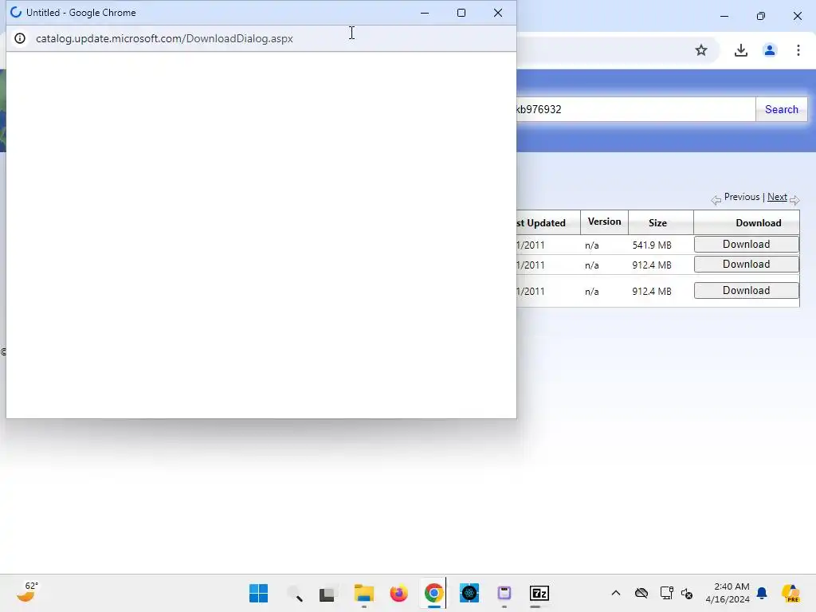
Task: Maximize the Untitled popup window
Action: coord(461,13)
